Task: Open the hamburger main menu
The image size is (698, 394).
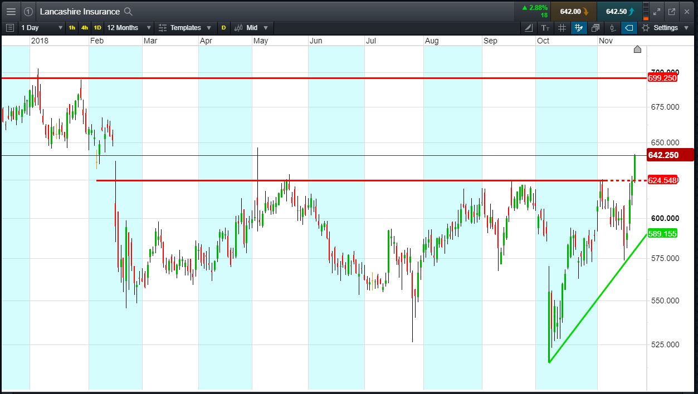Action: tap(11, 11)
